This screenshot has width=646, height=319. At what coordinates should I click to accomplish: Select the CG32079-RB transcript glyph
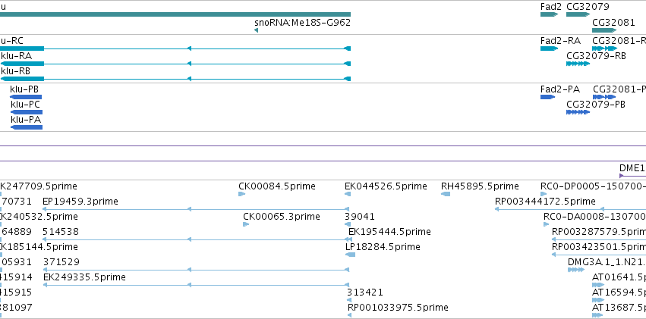click(578, 64)
